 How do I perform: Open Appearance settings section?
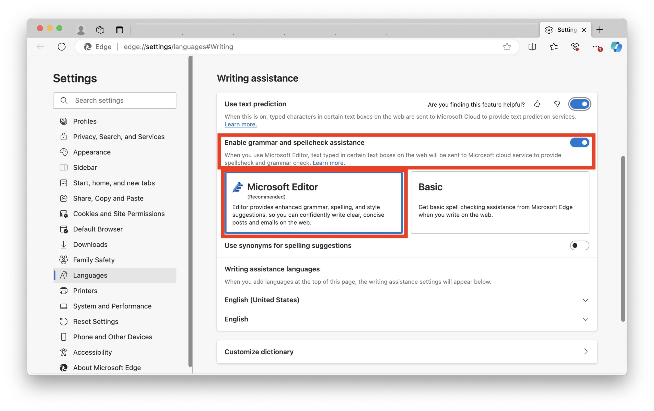92,152
